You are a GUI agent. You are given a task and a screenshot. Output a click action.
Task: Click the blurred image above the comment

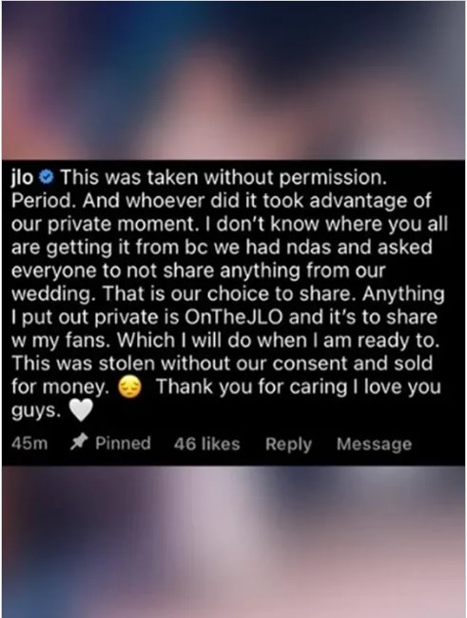point(234,80)
